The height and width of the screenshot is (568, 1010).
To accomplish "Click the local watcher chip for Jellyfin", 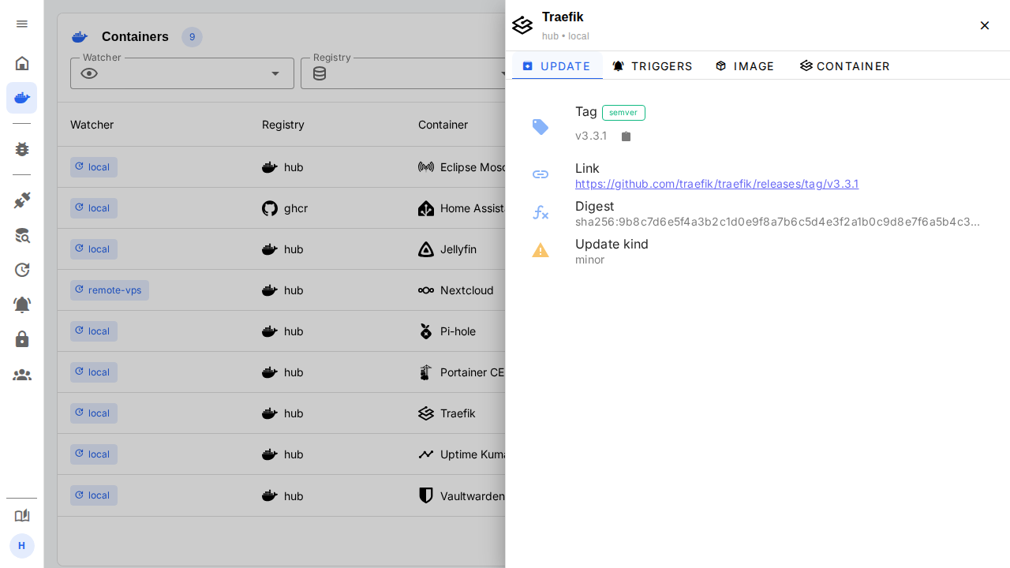I will point(94,249).
